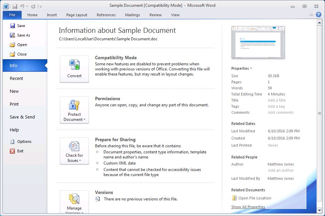Viewport: 325px width, 216px height.
Task: Click Add an author field
Action: pos(281,170)
